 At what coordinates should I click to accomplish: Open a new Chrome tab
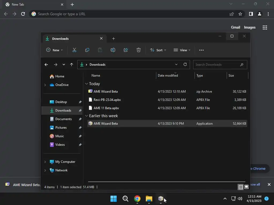[72, 5]
